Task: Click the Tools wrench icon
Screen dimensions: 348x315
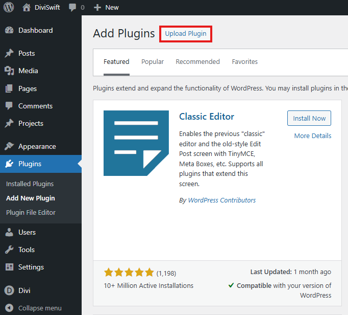Action: tap(9, 250)
